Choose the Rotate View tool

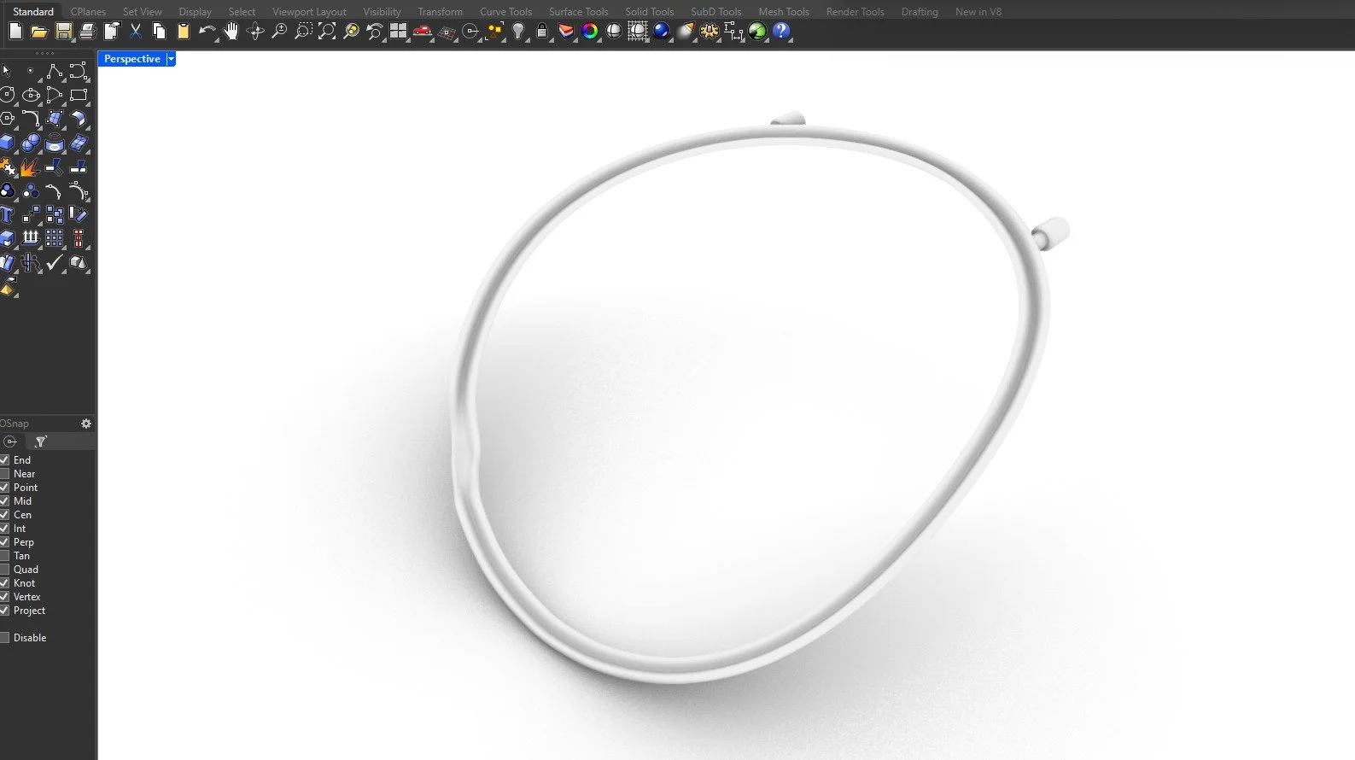[254, 32]
